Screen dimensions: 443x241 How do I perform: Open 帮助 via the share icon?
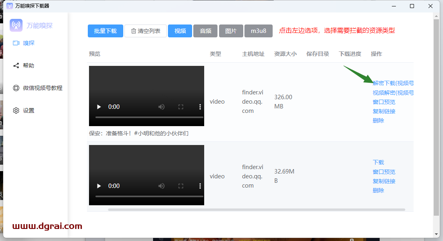click(x=16, y=65)
